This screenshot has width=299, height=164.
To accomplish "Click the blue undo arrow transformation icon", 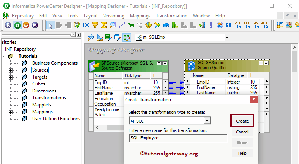I will (x=166, y=25).
